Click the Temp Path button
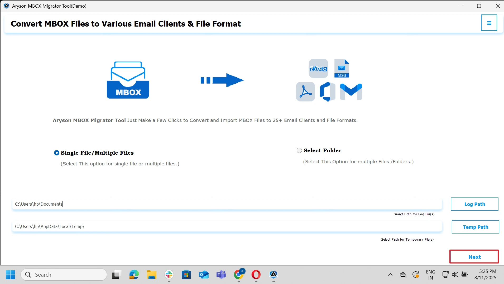 pos(475,227)
